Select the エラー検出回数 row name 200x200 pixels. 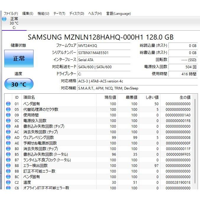(x=35, y=165)
